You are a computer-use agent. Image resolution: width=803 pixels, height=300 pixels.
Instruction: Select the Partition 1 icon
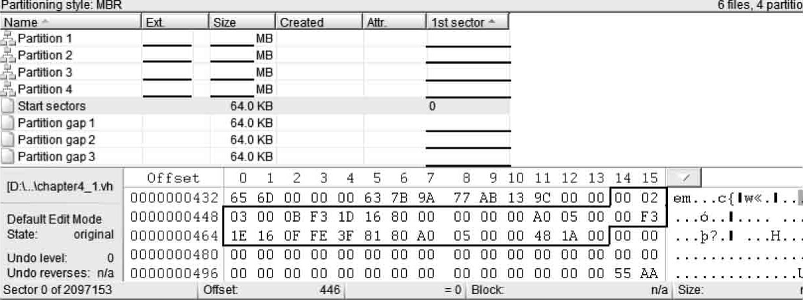click(x=9, y=38)
